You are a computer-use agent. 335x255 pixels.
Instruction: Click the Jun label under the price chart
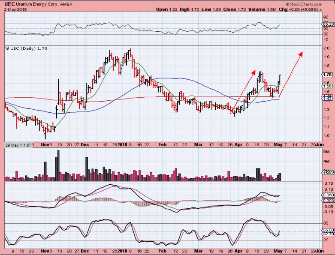click(x=320, y=145)
